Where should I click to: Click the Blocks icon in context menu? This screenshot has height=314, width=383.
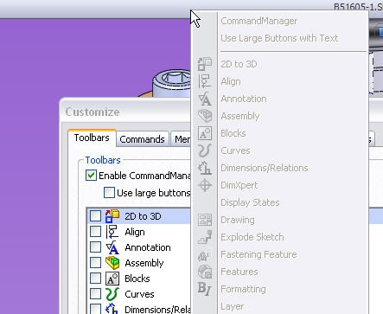click(205, 133)
